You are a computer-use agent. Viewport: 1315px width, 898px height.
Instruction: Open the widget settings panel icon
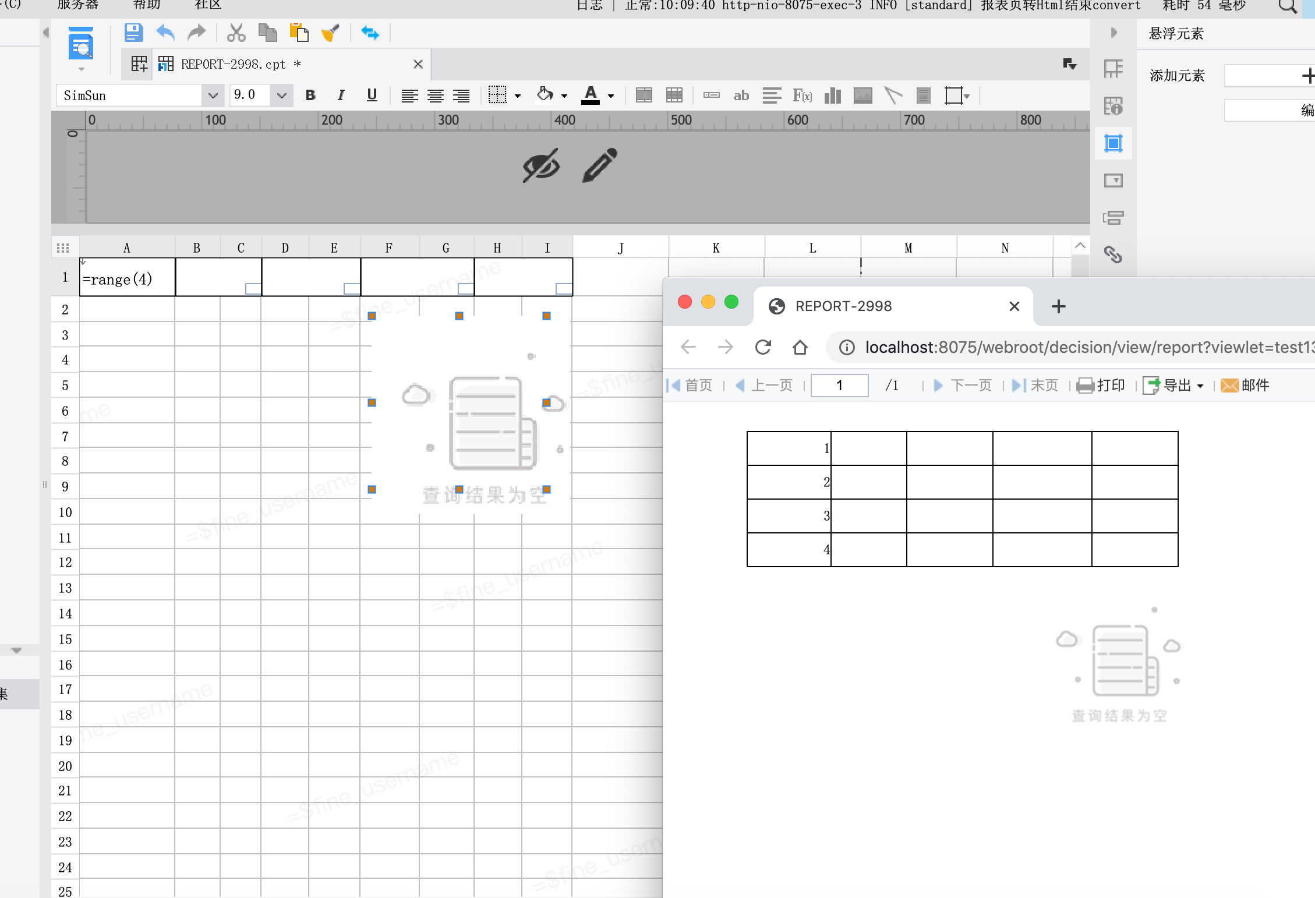point(1113,181)
